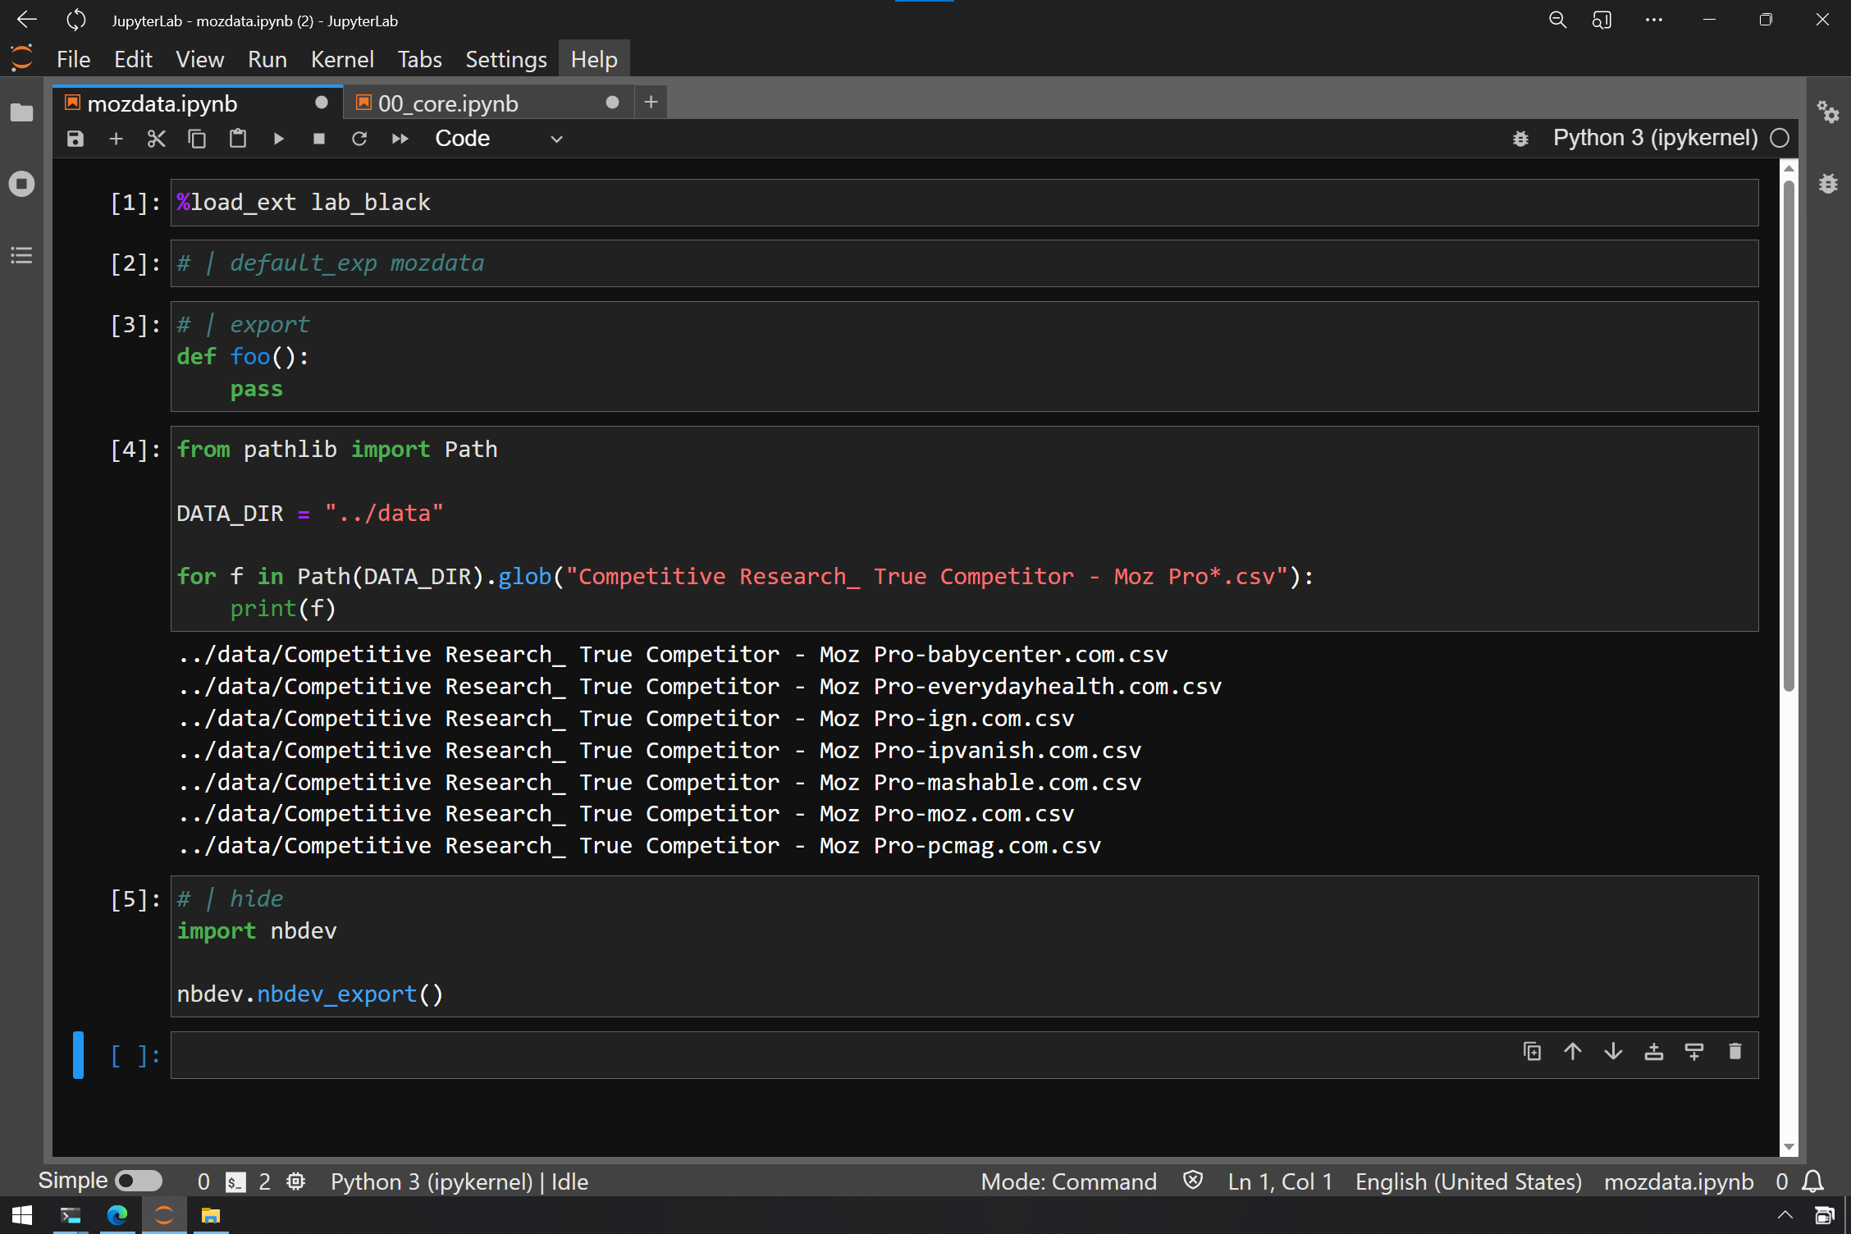This screenshot has width=1851, height=1234.
Task: Click the output line for pcmag.com.csv
Action: [640, 846]
